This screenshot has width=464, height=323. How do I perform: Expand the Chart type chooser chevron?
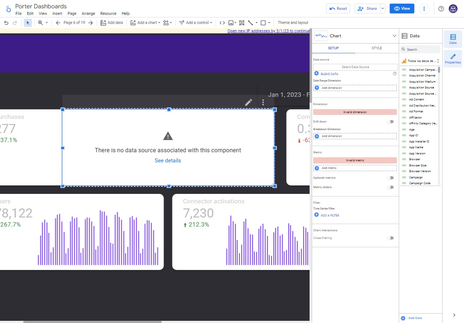pyautogui.click(x=394, y=36)
